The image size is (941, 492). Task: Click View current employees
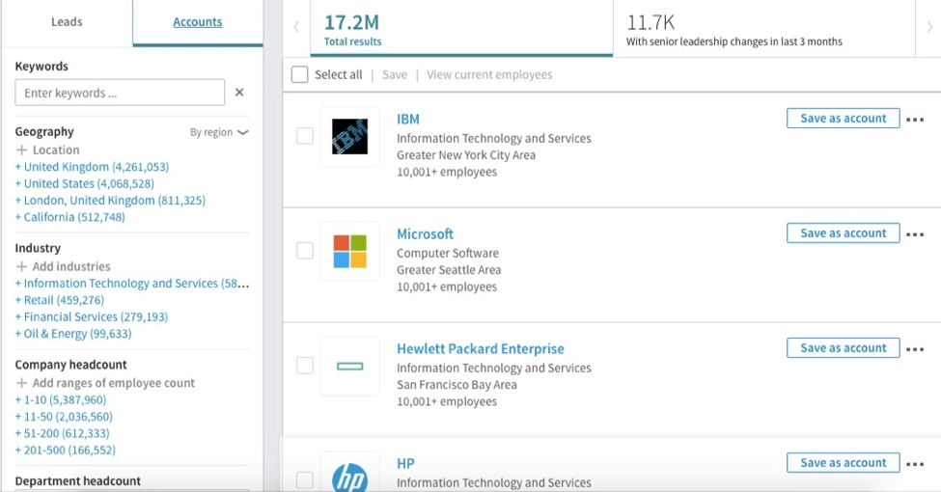point(489,75)
